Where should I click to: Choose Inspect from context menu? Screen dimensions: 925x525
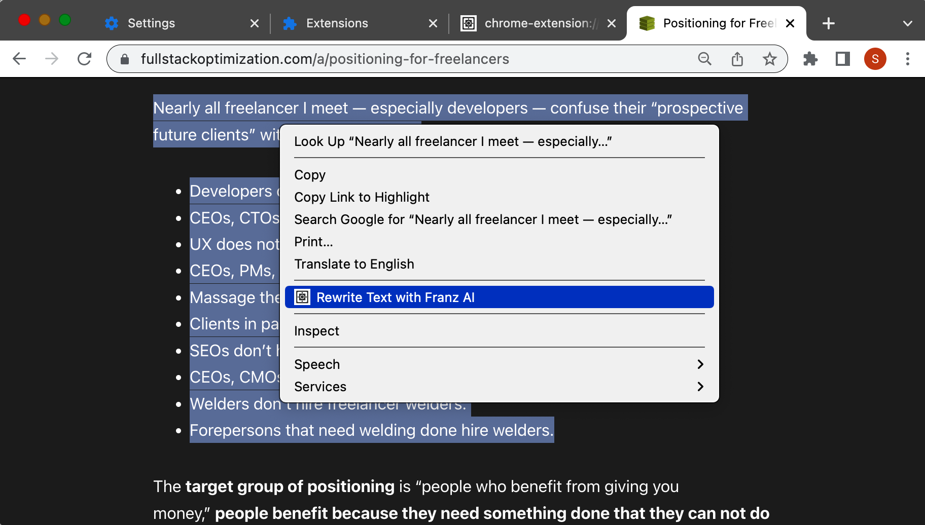pyautogui.click(x=500, y=331)
